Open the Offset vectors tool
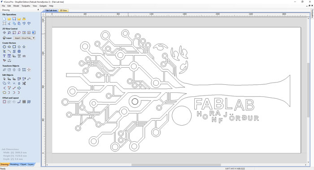This screenshot has width=314, height=170. [4, 102]
